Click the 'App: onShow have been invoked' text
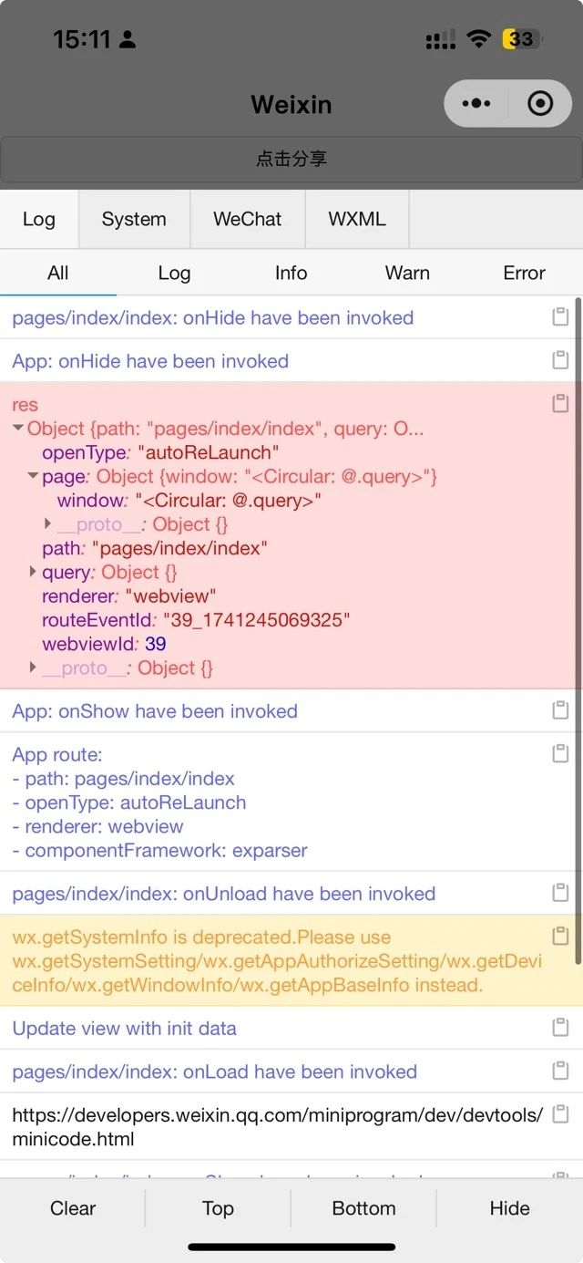This screenshot has width=583, height=1263. 155,711
